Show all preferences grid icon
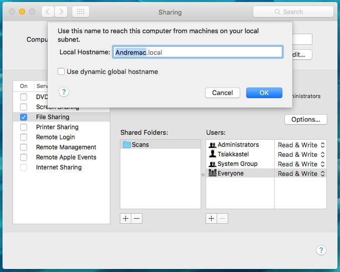Screen dimensions: 340x272 tap(81, 12)
